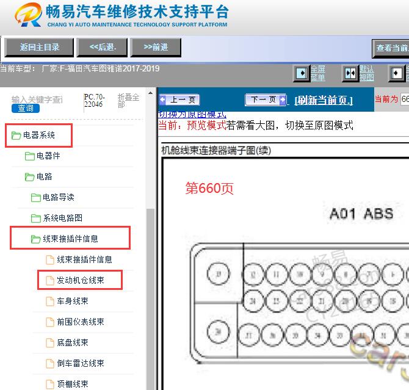Click the 第660页 page label

click(209, 188)
